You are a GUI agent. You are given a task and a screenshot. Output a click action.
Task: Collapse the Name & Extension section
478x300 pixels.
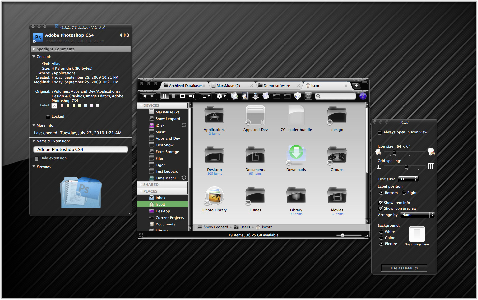click(x=34, y=141)
